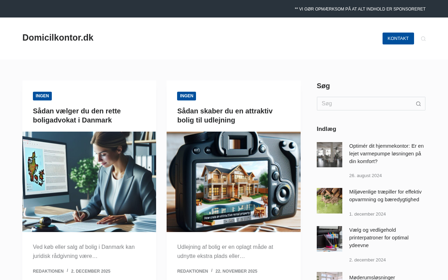Click the sidebar date '2. december 2024'
The image size is (448, 280).
click(367, 260)
